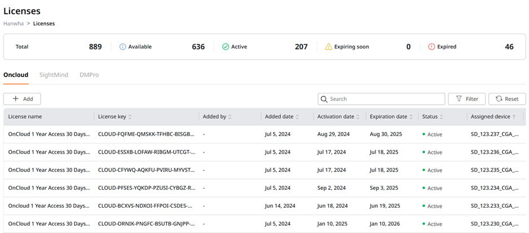Click activation date Jun 18, 2024
The width and height of the screenshot is (529, 233).
332,206
